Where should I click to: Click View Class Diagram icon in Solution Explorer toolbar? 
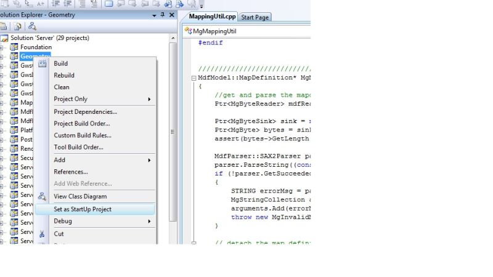tap(32, 26)
